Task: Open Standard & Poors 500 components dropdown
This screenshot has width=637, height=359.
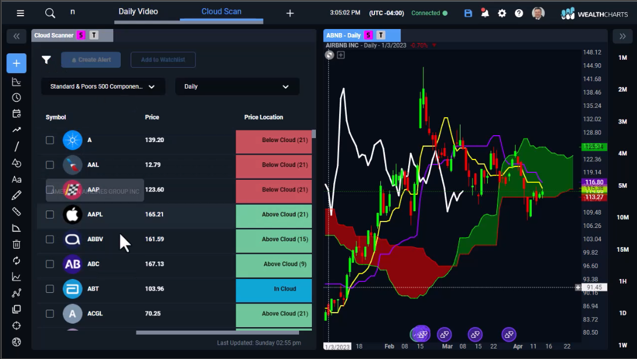Action: click(x=103, y=86)
